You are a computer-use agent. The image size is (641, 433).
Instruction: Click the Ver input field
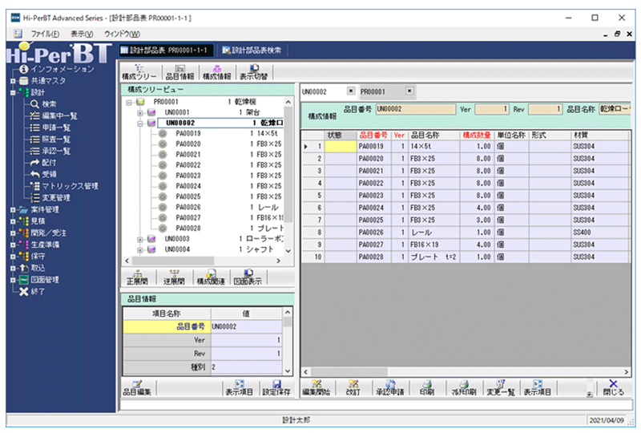[492, 109]
